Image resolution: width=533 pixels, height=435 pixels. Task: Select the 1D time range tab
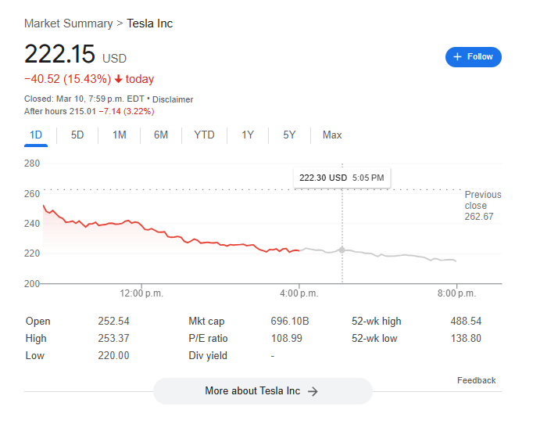(x=36, y=135)
